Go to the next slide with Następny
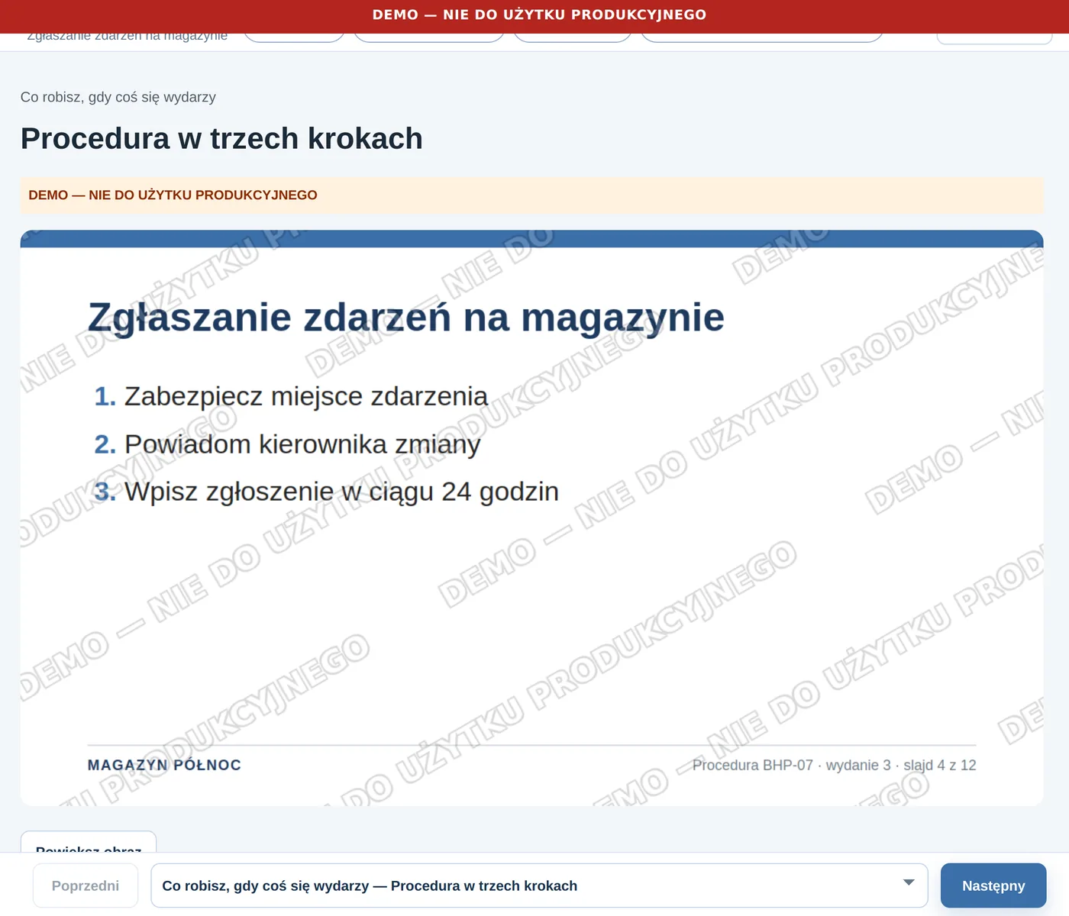The image size is (1069, 916). (993, 885)
